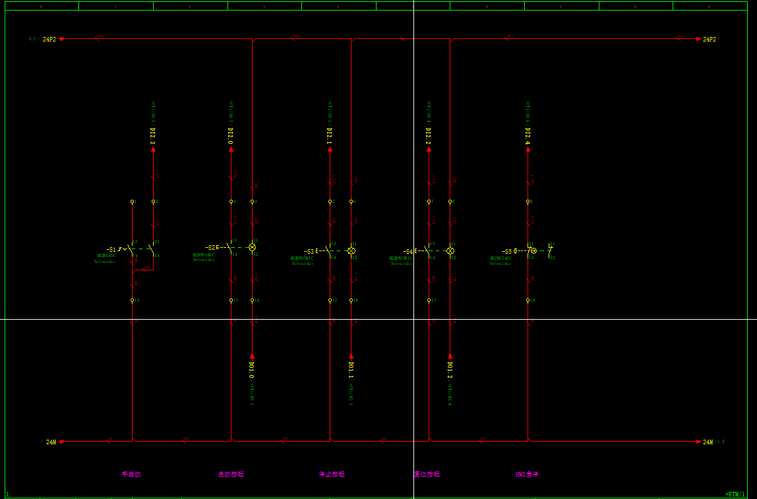The height and width of the screenshot is (499, 757).
Task: Click the DO1.1 signal label
Action: 351,369
